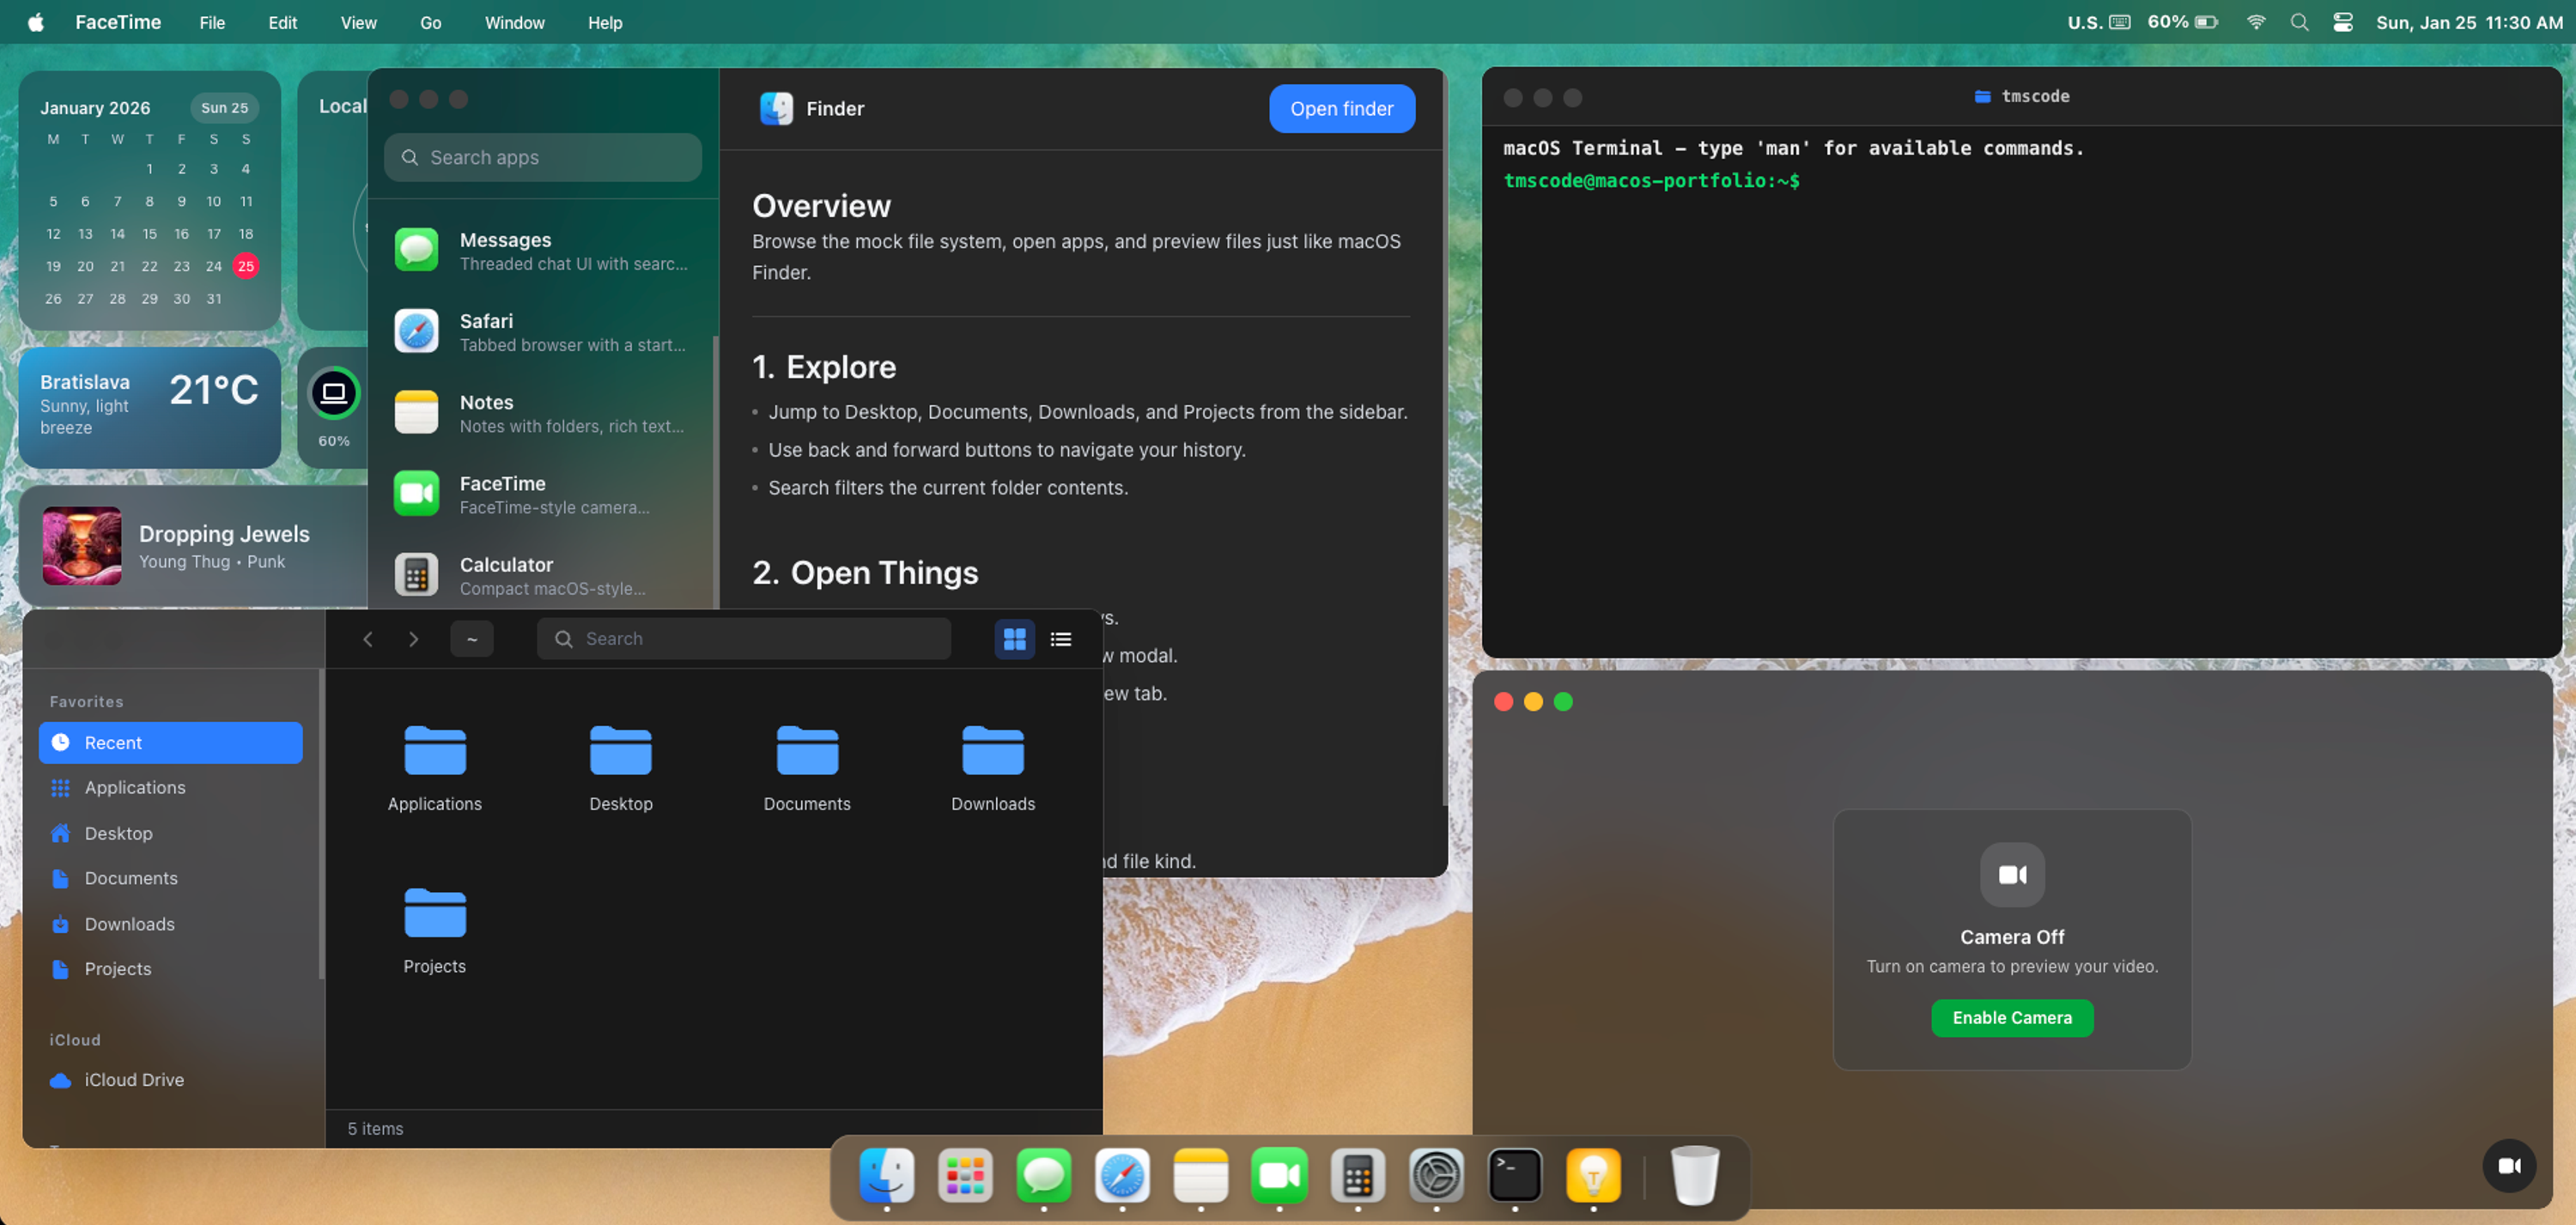Open the Go menu
Viewport: 2576px width, 1225px height.
click(430, 22)
